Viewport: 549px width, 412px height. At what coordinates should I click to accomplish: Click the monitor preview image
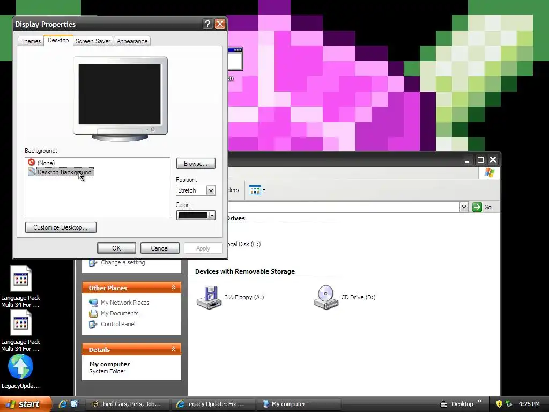[x=120, y=99]
